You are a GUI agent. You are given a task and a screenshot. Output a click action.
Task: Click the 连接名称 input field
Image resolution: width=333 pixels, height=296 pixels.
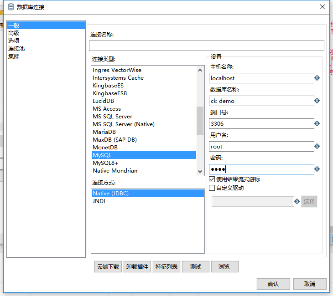[206, 46]
